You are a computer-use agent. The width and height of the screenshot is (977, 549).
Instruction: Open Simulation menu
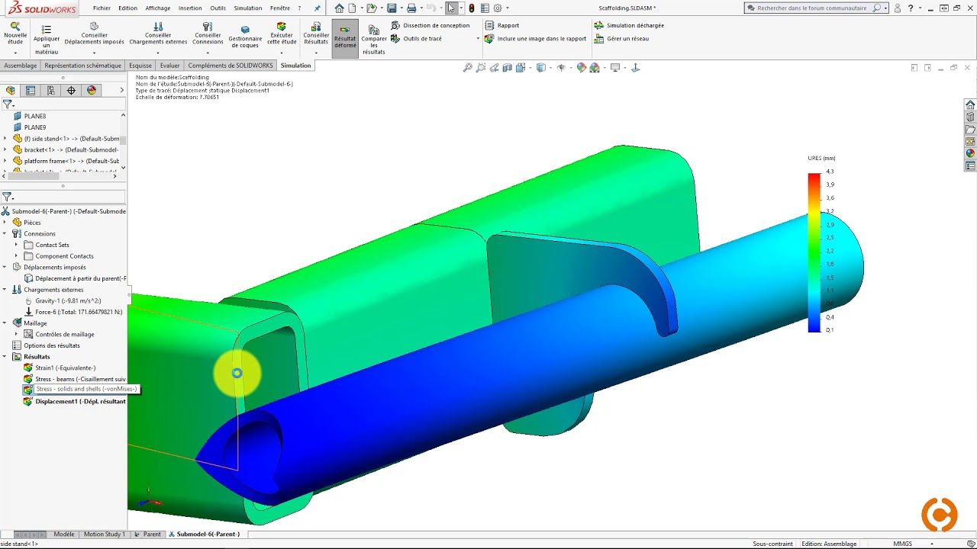pos(248,8)
